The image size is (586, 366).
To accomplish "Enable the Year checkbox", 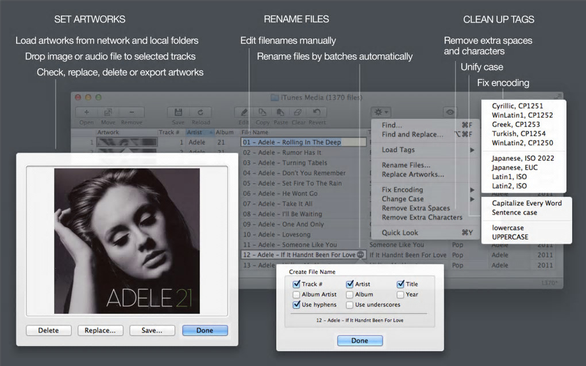I will tap(400, 295).
